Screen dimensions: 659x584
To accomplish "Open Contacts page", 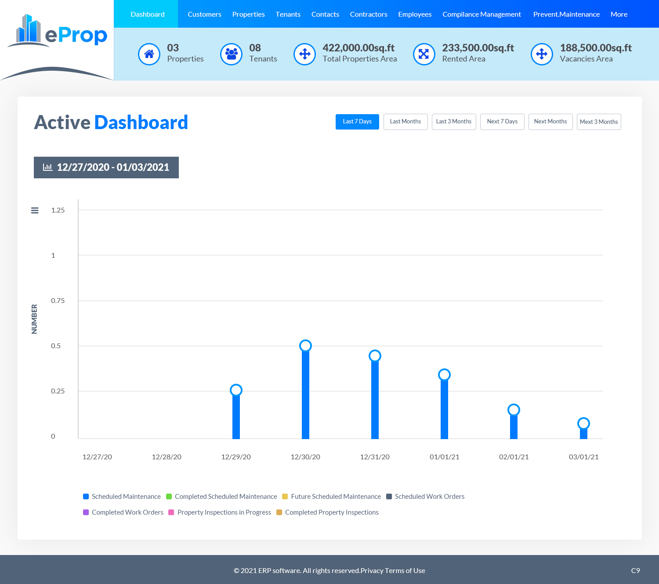I will click(x=326, y=14).
